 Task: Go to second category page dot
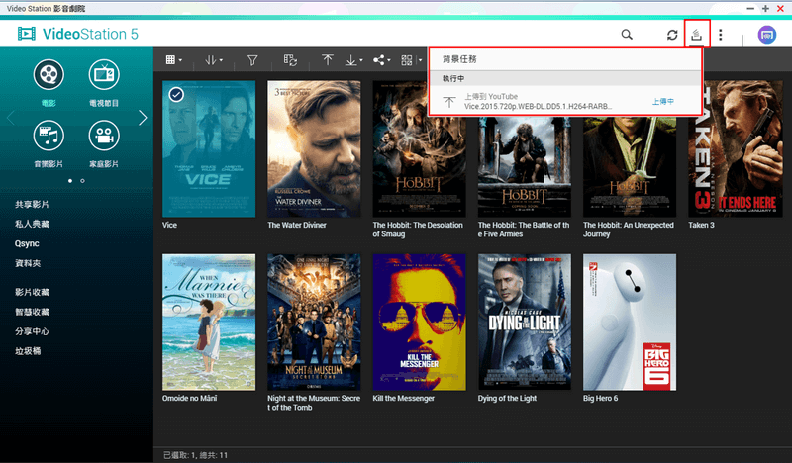point(82,181)
